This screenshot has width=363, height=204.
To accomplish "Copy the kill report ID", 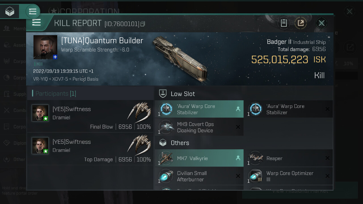I will (x=143, y=24).
